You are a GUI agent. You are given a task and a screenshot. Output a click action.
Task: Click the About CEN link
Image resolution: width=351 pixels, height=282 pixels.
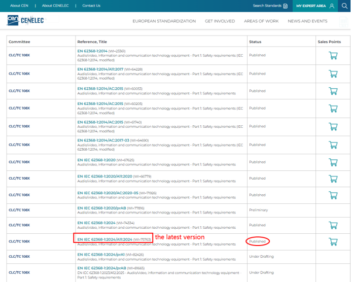[x=19, y=6]
